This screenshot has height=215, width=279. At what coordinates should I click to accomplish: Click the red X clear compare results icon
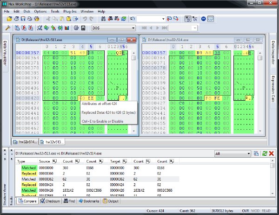272,153
